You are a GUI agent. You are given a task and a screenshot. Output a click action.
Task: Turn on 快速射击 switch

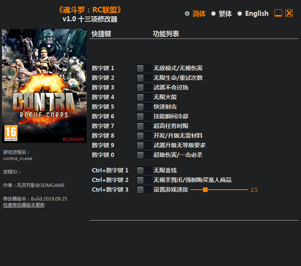[144, 107]
